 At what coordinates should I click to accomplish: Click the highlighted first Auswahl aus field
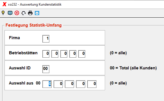(47, 84)
